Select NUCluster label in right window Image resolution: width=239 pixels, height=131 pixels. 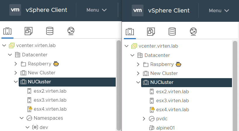click(x=162, y=82)
